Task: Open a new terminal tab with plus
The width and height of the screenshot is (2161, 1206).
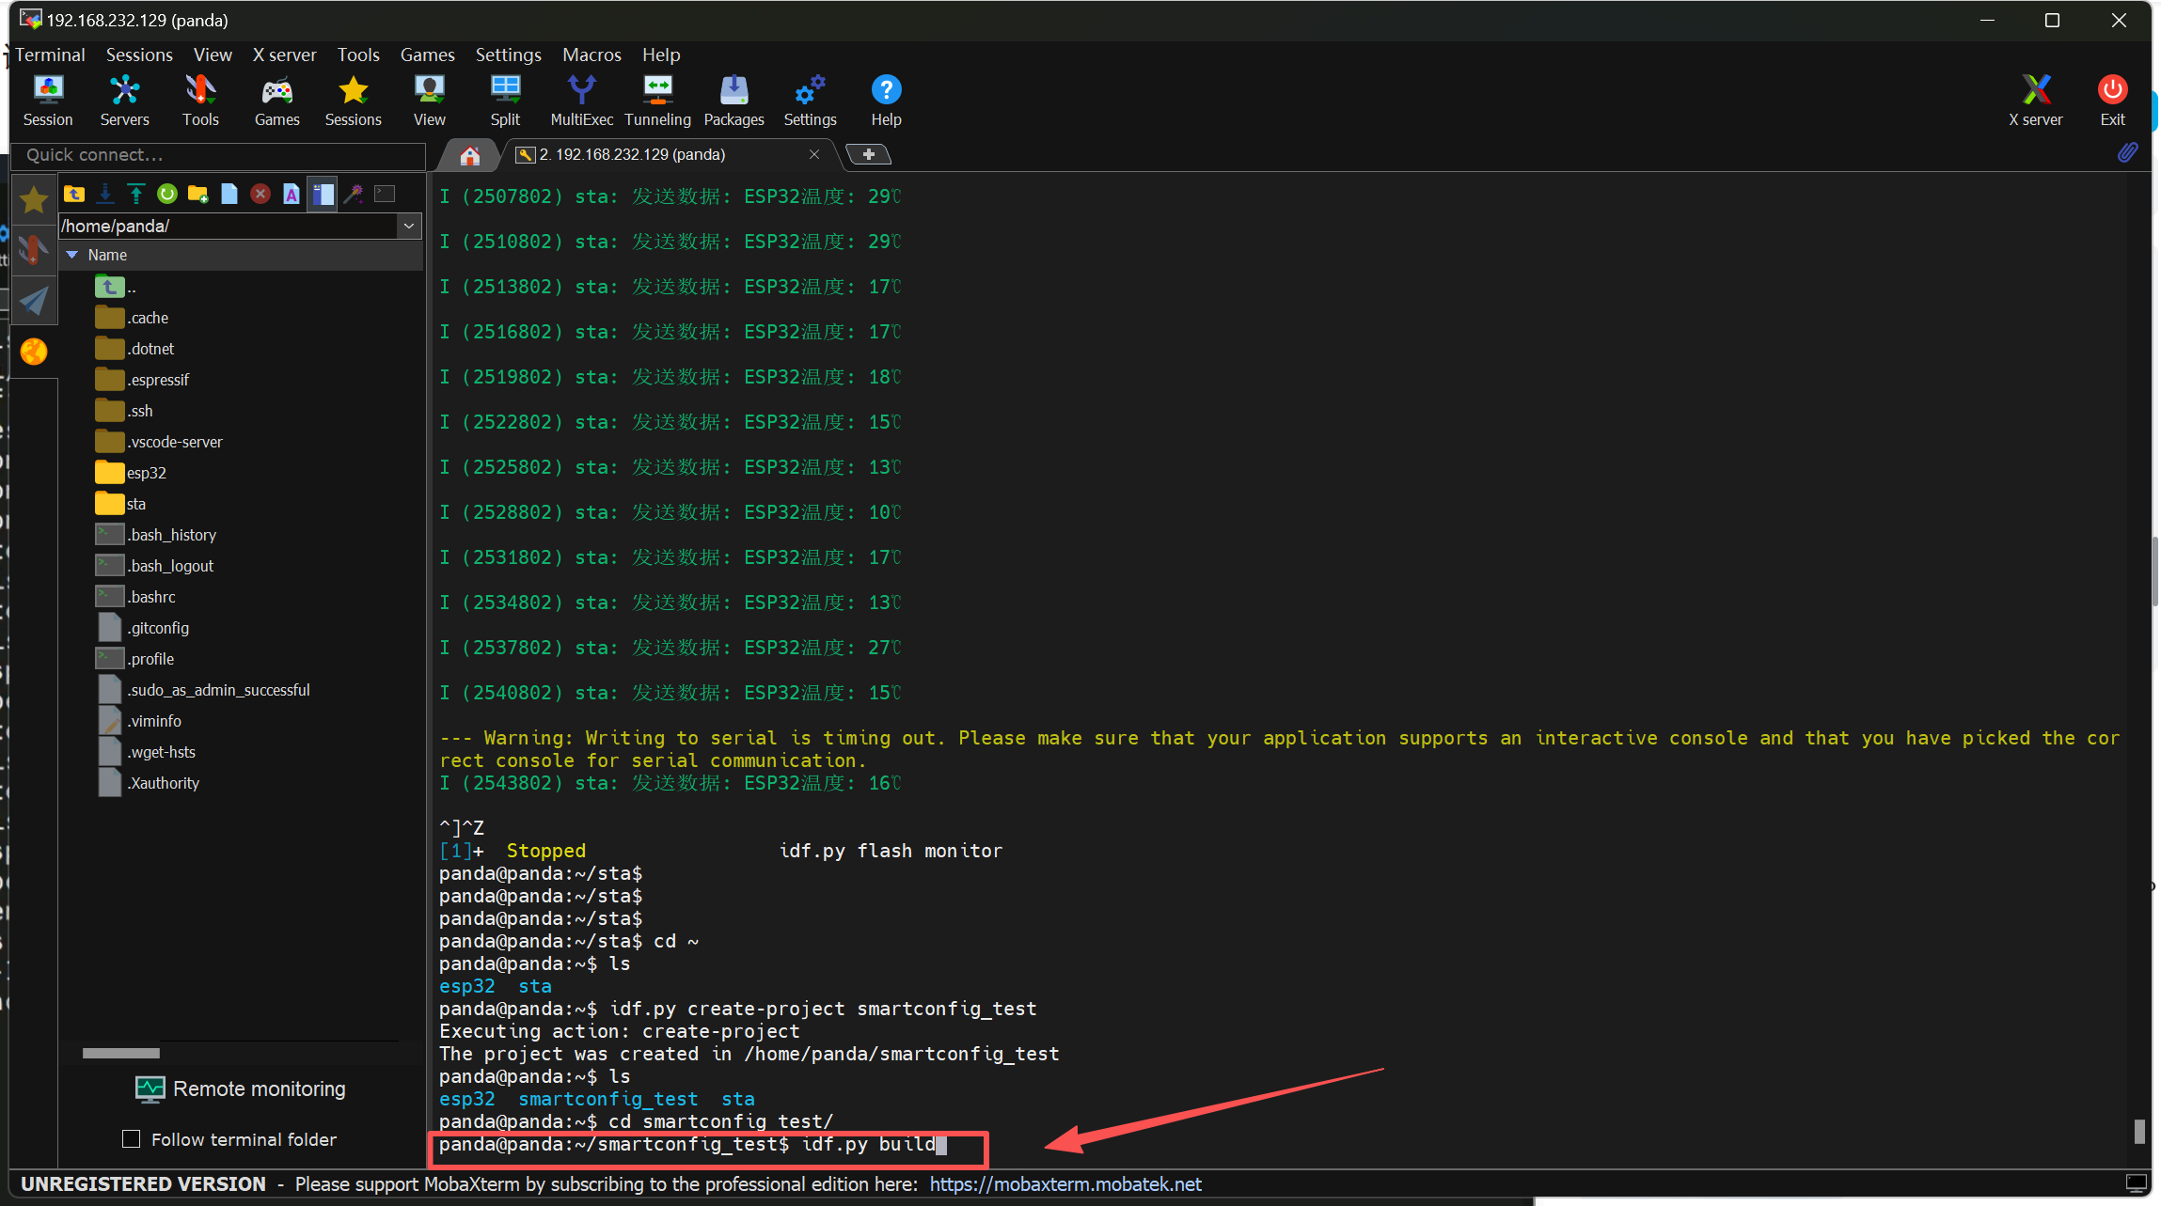Action: pyautogui.click(x=868, y=154)
